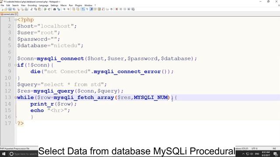Click the Paste toolbar icon
This screenshot has height=157, width=280.
pyautogui.click(x=39, y=9)
